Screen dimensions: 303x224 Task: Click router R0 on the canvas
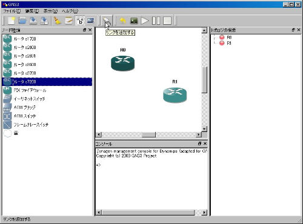[x=122, y=63]
